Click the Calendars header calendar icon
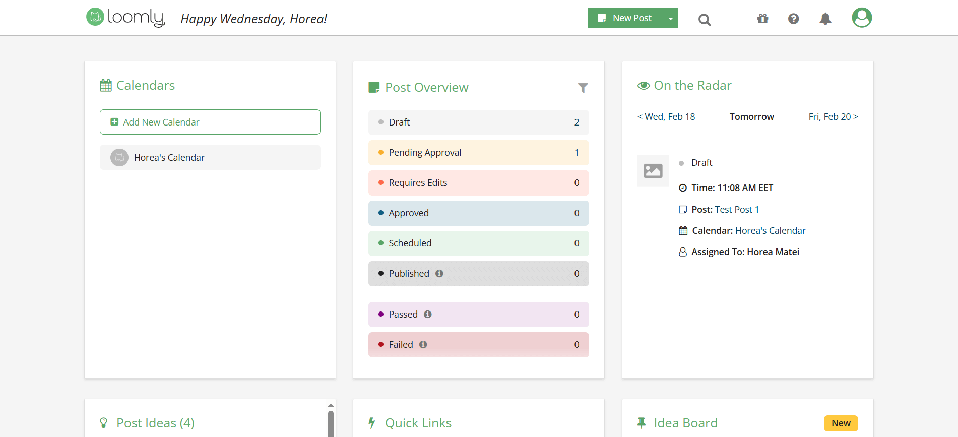 click(106, 85)
